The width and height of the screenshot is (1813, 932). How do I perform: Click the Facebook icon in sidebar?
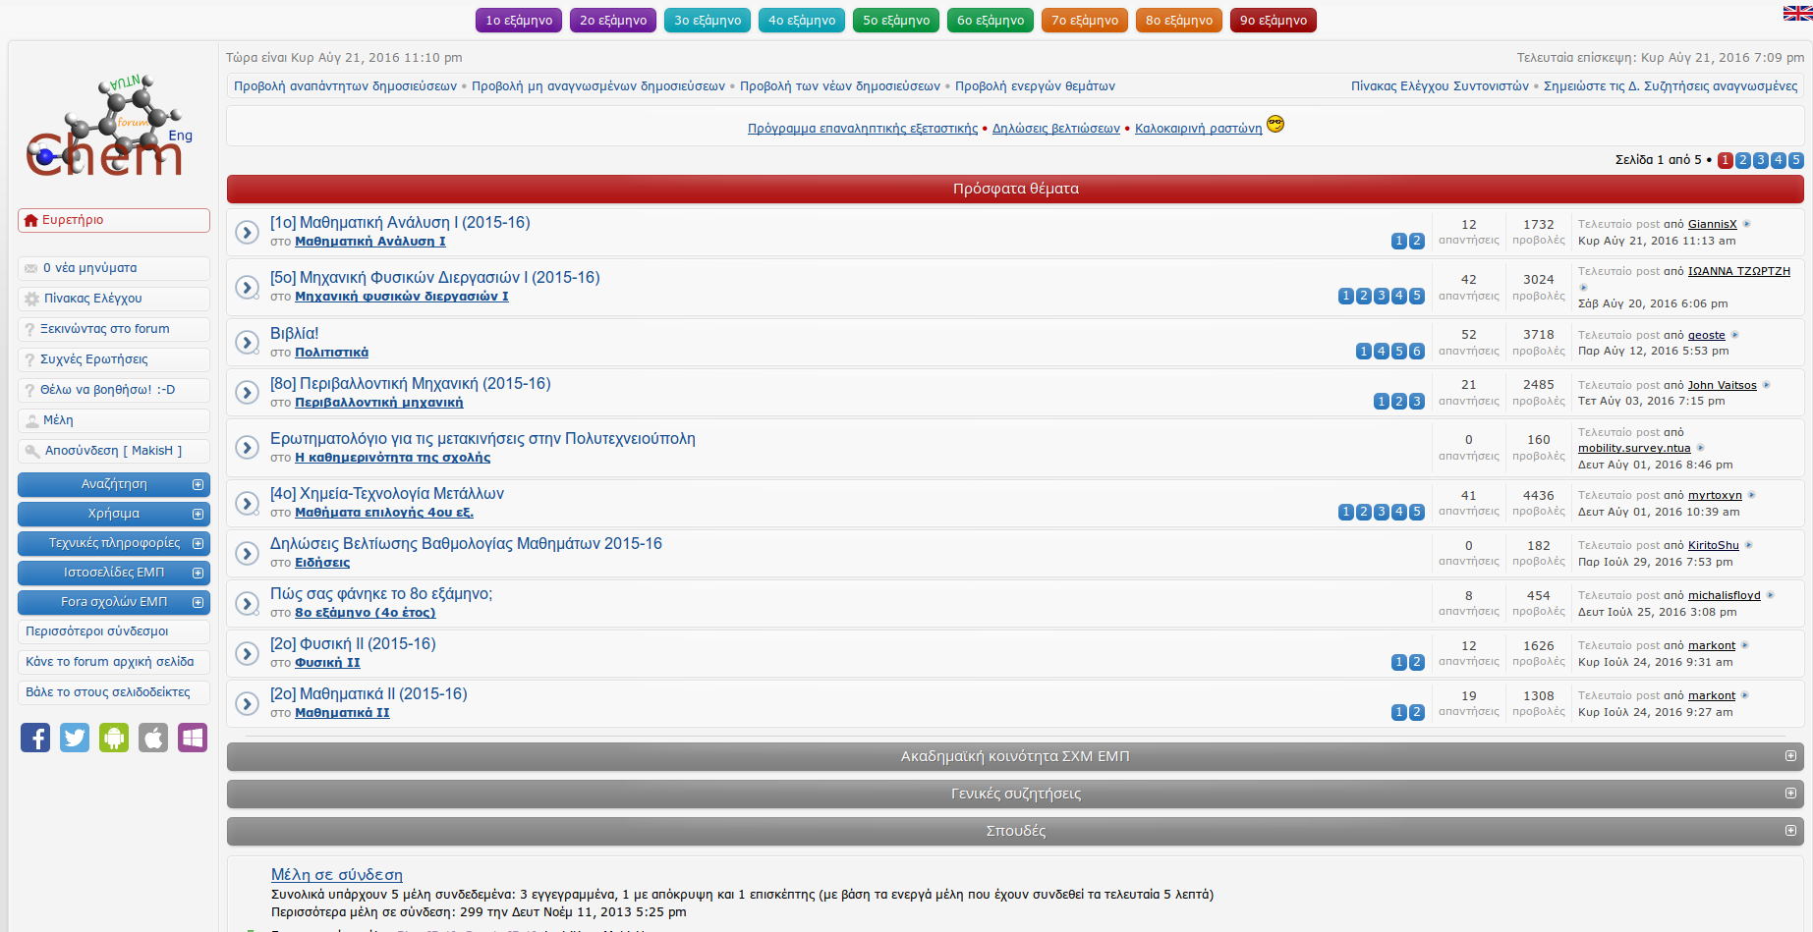click(x=35, y=738)
